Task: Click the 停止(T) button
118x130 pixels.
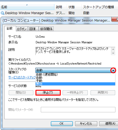Action: [x=48, y=93]
